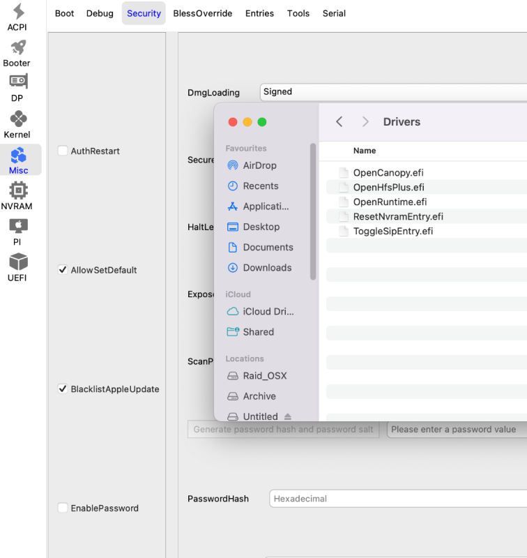
Task: Click the sidebar scrollbar in file dialog
Action: pos(313,212)
